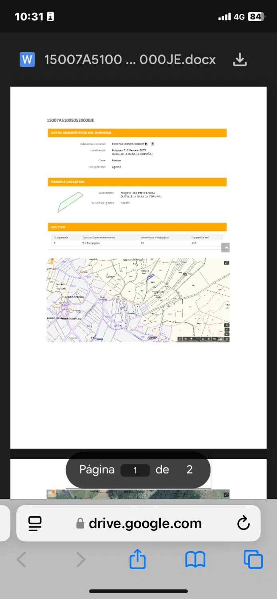The height and width of the screenshot is (599, 277).
Task: Open Safari share sheet
Action: (x=138, y=559)
